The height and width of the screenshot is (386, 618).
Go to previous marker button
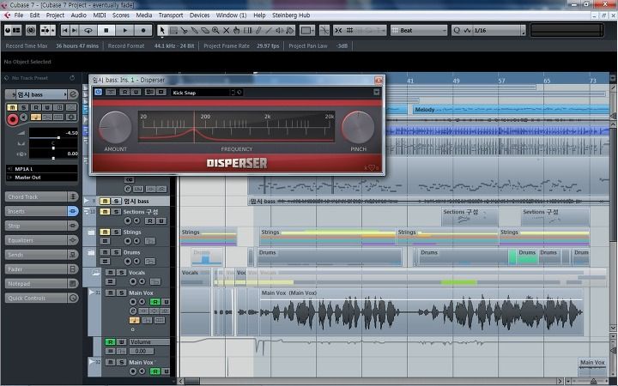point(65,30)
